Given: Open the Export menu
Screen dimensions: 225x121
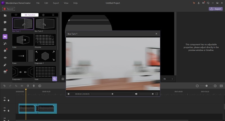Looking at the screenshot, I should click(x=56, y=3).
